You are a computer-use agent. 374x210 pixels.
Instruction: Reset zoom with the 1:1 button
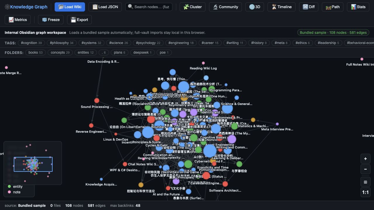[365, 192]
